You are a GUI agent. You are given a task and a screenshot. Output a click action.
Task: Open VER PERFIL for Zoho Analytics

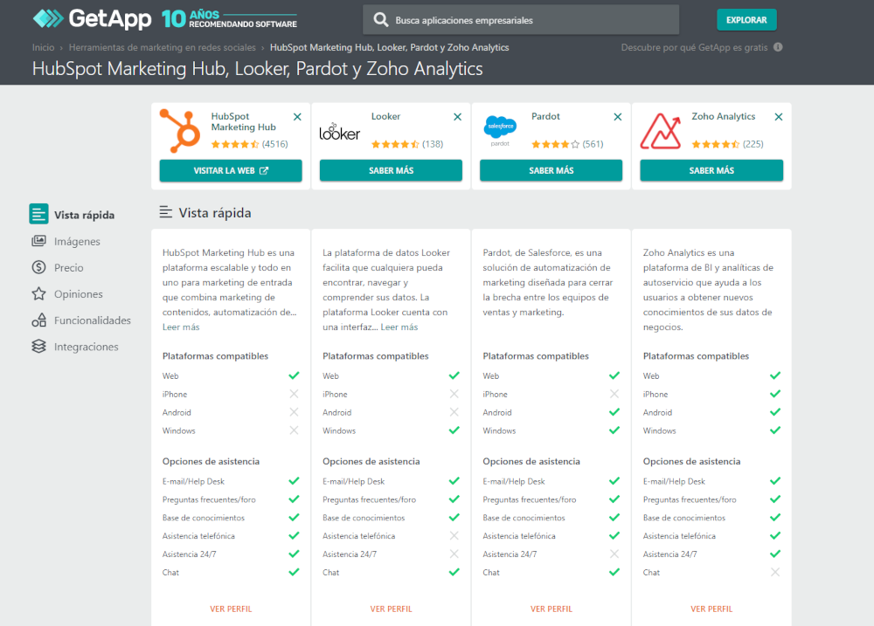point(711,609)
